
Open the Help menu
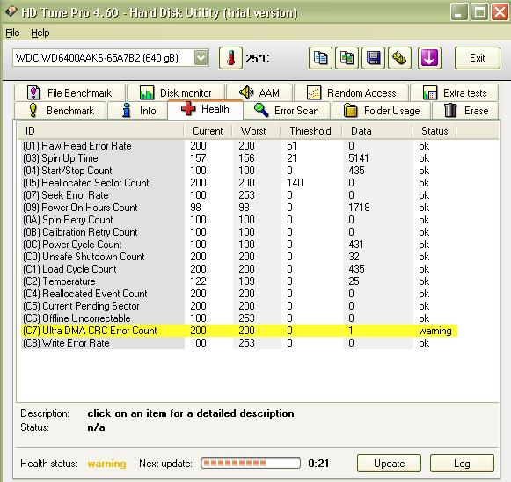40,33
